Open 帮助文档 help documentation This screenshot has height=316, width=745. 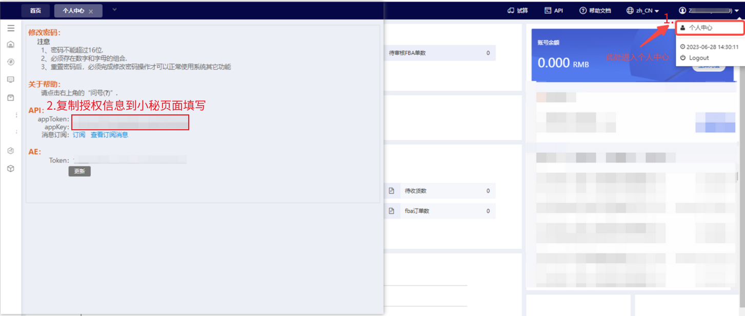pos(595,10)
